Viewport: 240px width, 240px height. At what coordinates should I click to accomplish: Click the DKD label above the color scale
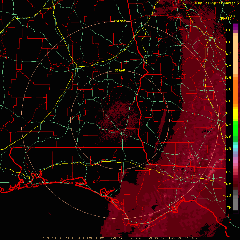click(234, 16)
